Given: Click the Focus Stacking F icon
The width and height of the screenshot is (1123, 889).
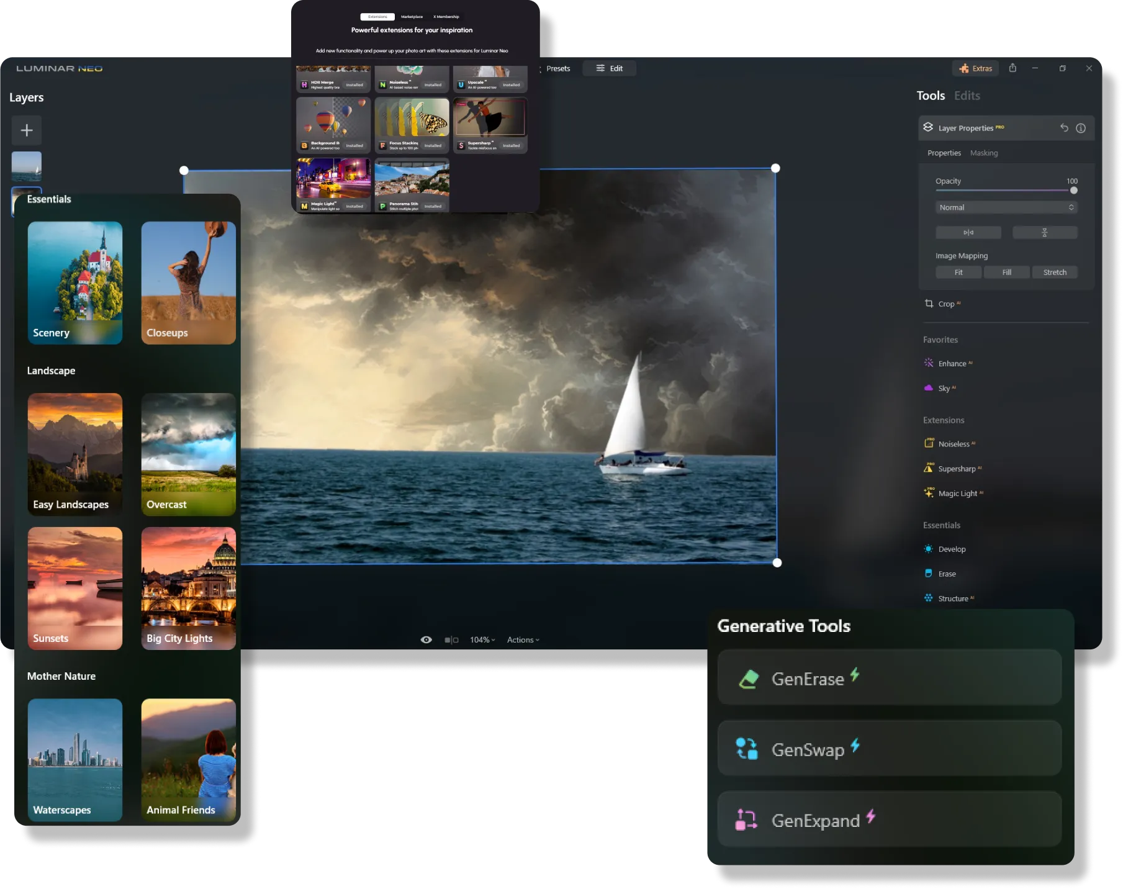Looking at the screenshot, I should (382, 145).
